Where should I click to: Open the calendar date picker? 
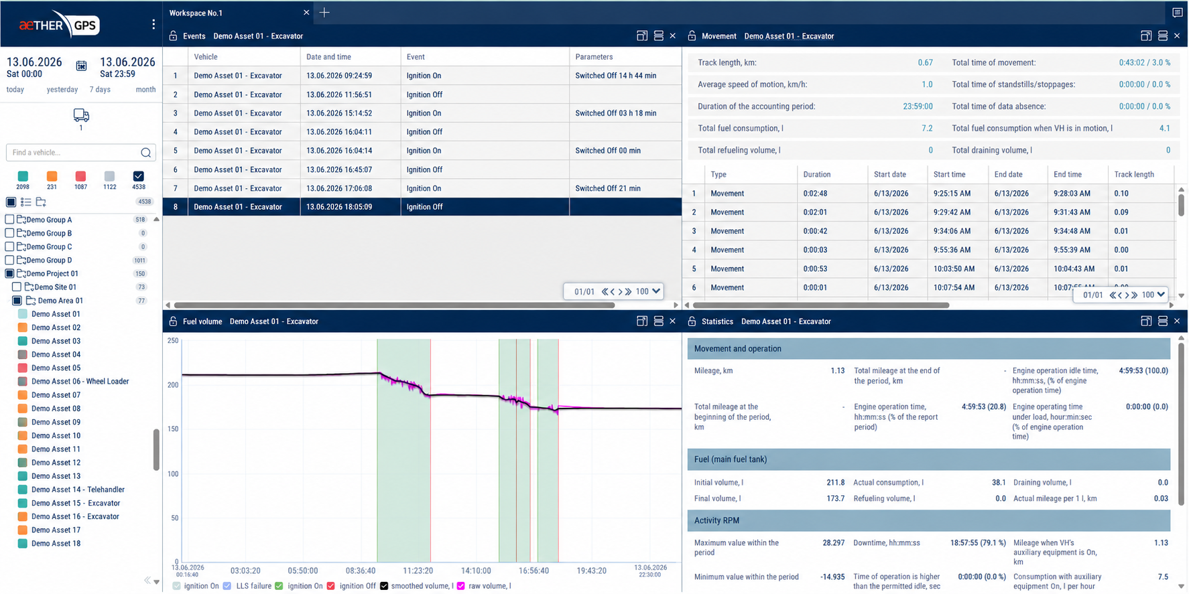coord(81,66)
